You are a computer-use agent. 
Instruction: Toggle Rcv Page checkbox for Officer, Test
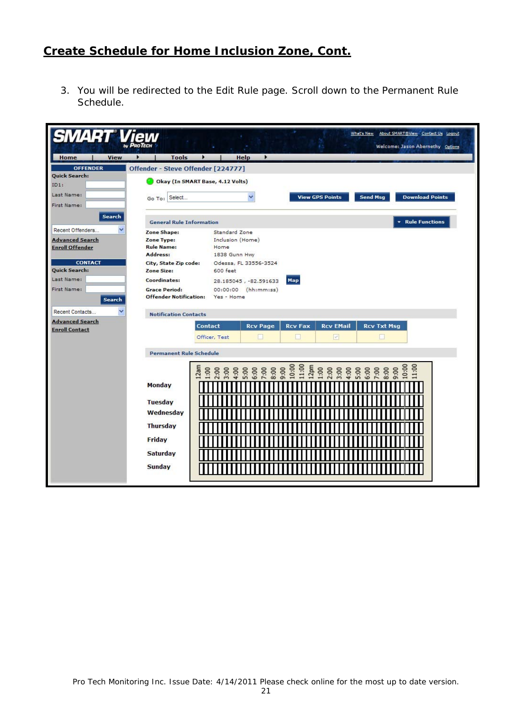(x=260, y=337)
